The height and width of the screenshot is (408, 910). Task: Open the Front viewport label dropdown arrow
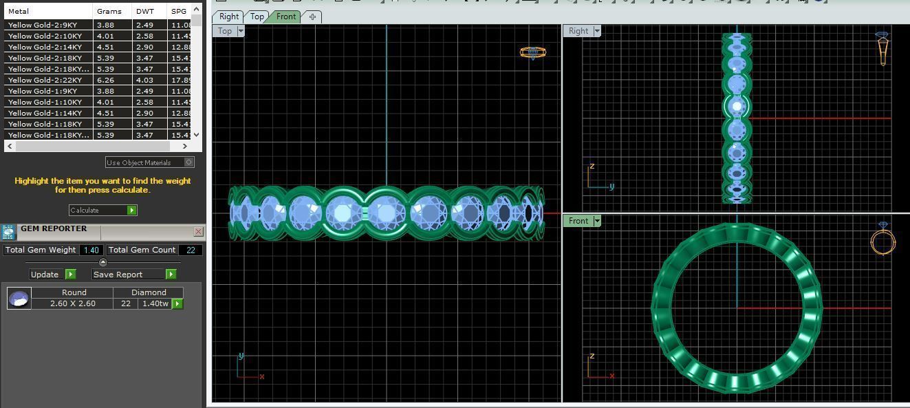click(x=597, y=221)
